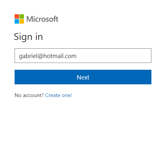Open the Create one! link
Image resolution: width=166 pixels, height=145 pixels.
[x=59, y=95]
